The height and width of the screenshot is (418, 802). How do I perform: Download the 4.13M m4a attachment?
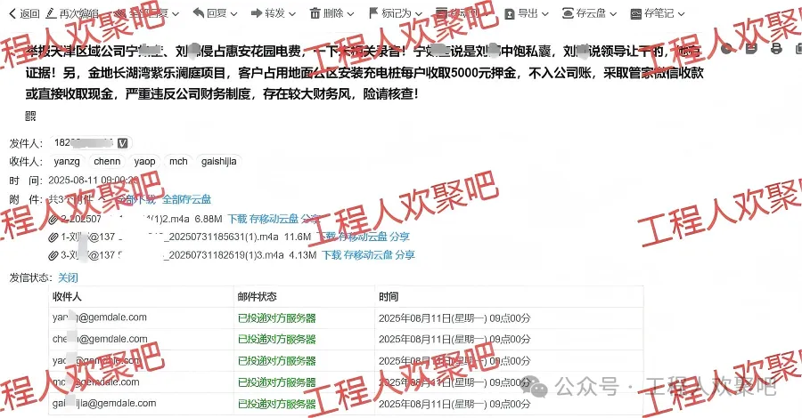point(331,254)
